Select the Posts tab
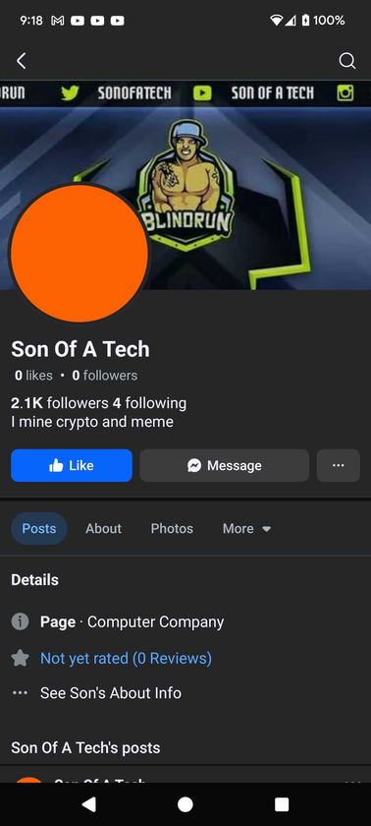 [x=39, y=528]
